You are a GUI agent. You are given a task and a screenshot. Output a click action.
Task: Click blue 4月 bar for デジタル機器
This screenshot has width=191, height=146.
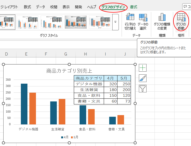coord(24,104)
